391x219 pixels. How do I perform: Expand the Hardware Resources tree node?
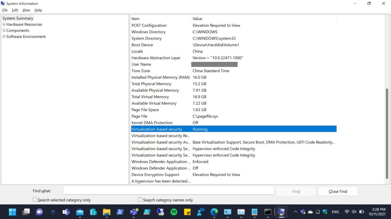coord(4,24)
